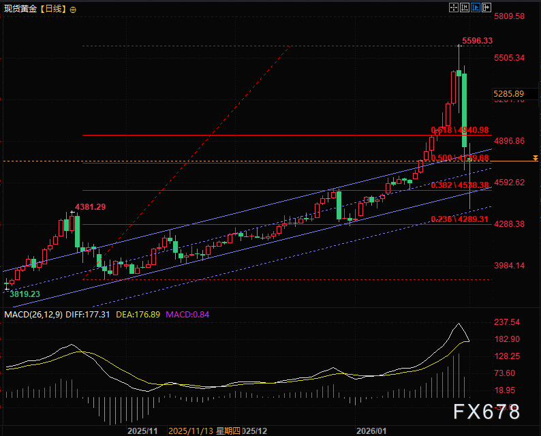Click the orange double-arrow marker on price axis

click(536, 158)
